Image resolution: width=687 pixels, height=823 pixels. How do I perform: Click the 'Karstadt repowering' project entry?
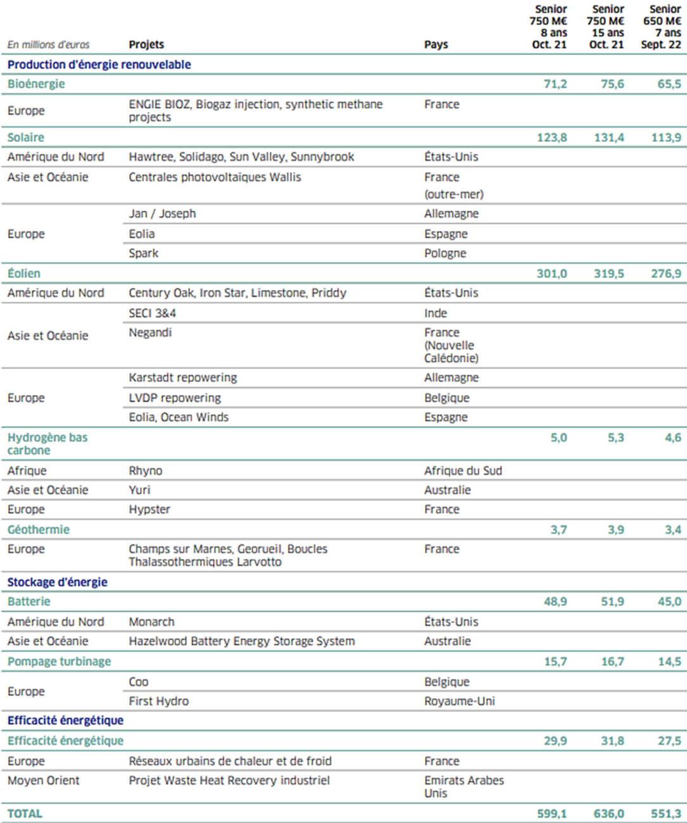[x=182, y=378]
